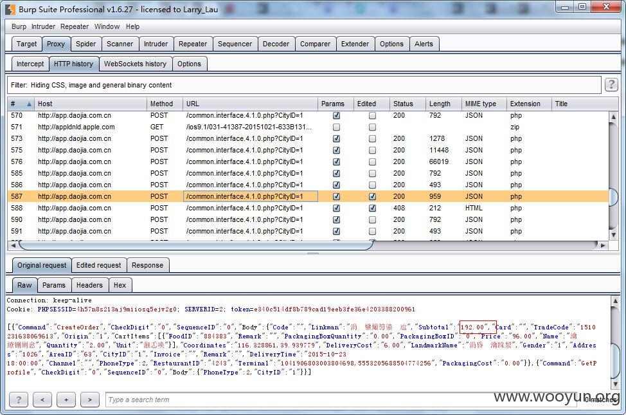Click history table scroll down arrow

click(613, 235)
